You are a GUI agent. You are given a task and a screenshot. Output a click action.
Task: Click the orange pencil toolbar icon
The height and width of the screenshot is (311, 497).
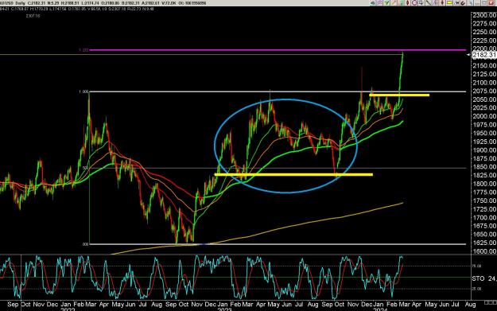tap(394, 2)
